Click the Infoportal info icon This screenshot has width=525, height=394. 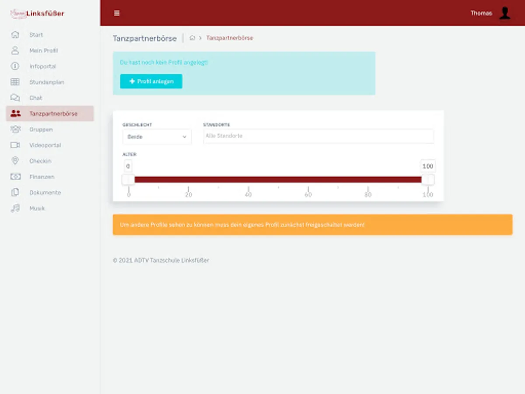[15, 66]
